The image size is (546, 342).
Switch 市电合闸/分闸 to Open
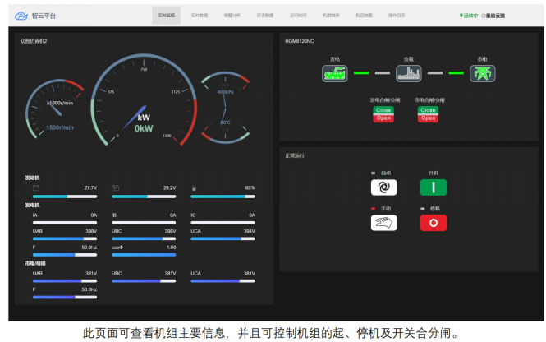coord(427,118)
